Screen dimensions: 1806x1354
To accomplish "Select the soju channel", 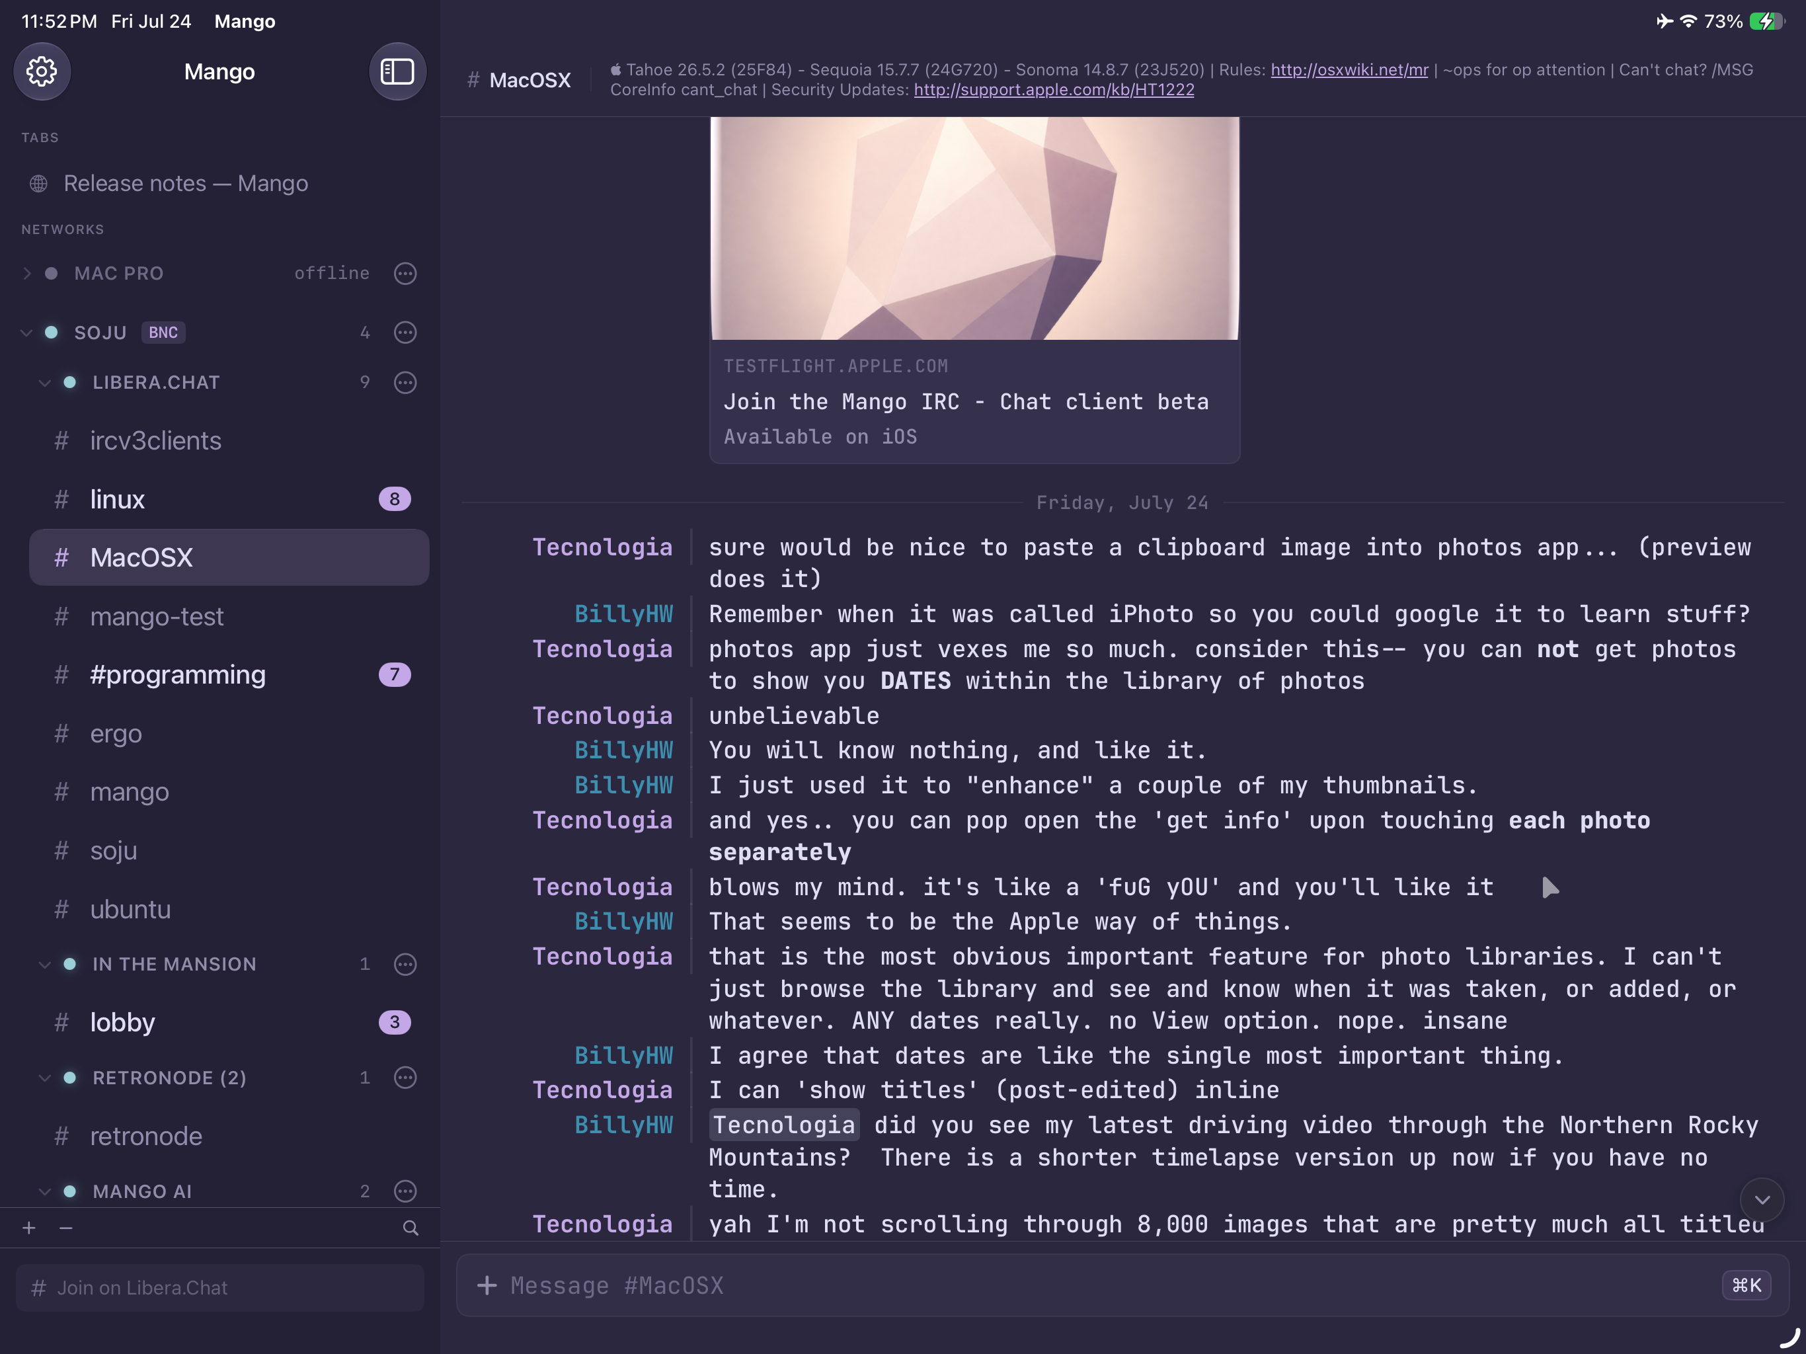I will 229,851.
